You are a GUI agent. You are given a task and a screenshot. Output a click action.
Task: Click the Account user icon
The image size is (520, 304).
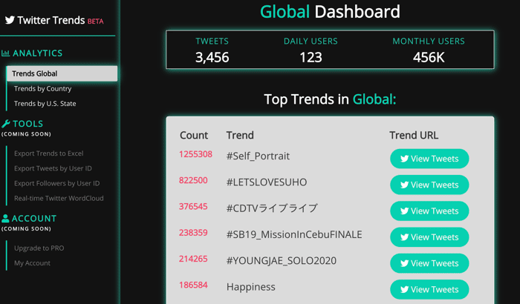pyautogui.click(x=5, y=218)
